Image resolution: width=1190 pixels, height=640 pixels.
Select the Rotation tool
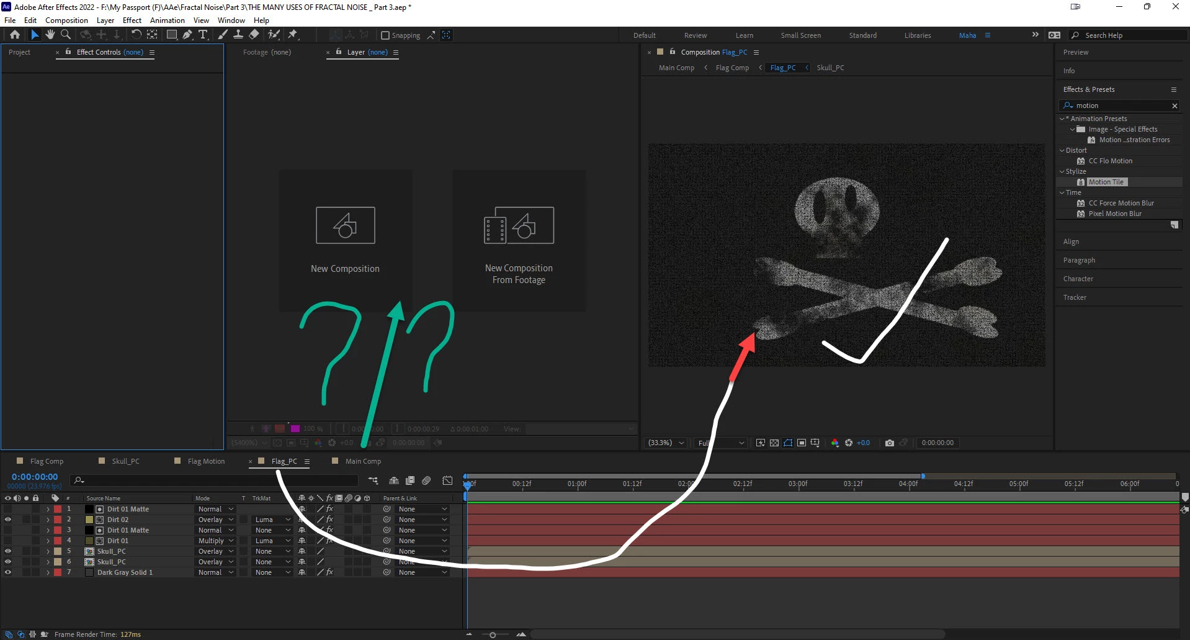point(136,35)
